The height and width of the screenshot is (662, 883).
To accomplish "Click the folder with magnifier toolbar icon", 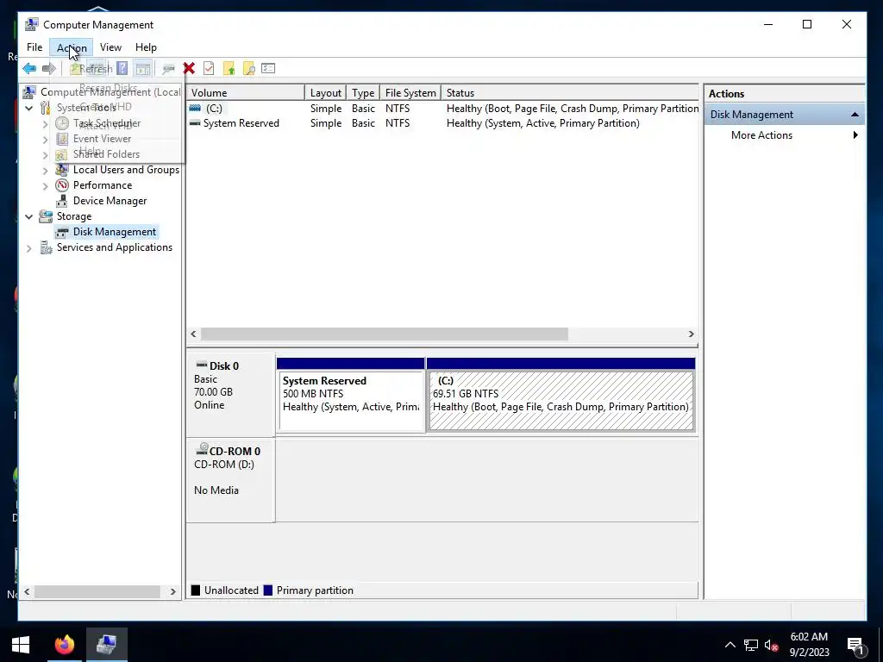I will pyautogui.click(x=248, y=69).
